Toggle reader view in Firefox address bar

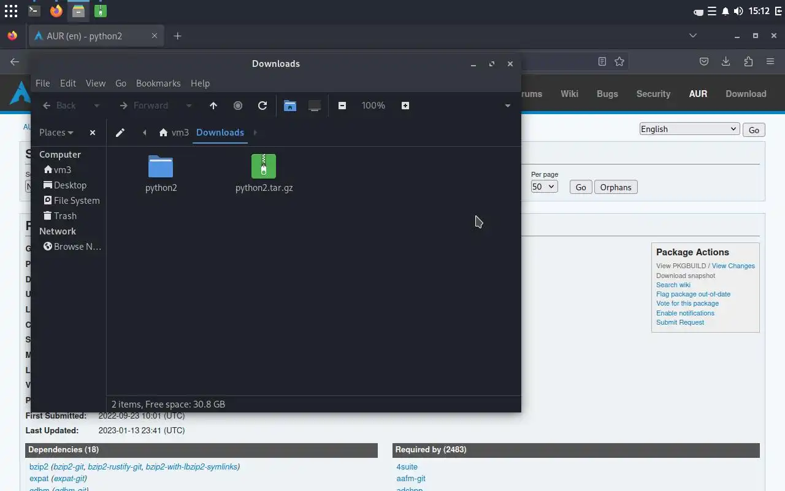click(602, 61)
